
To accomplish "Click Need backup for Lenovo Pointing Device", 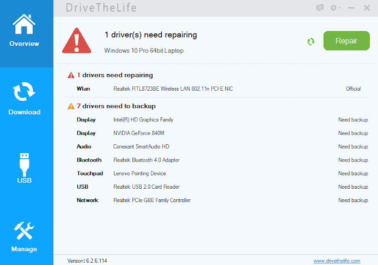I will coord(353,174).
